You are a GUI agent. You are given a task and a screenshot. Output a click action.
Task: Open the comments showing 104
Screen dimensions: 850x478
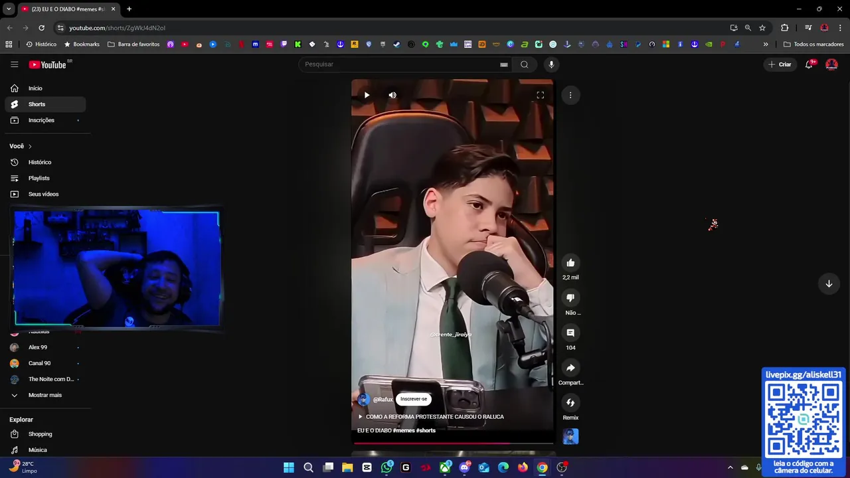[x=570, y=333]
